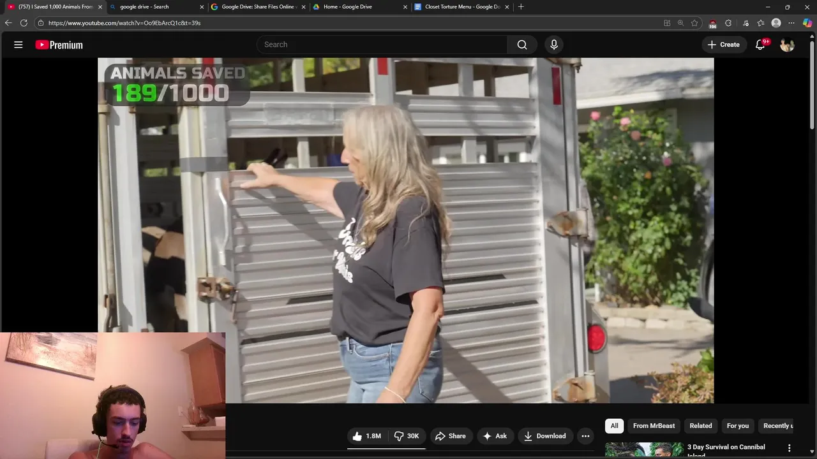
Task: Select the From MrBeast filter chip
Action: pyautogui.click(x=654, y=426)
